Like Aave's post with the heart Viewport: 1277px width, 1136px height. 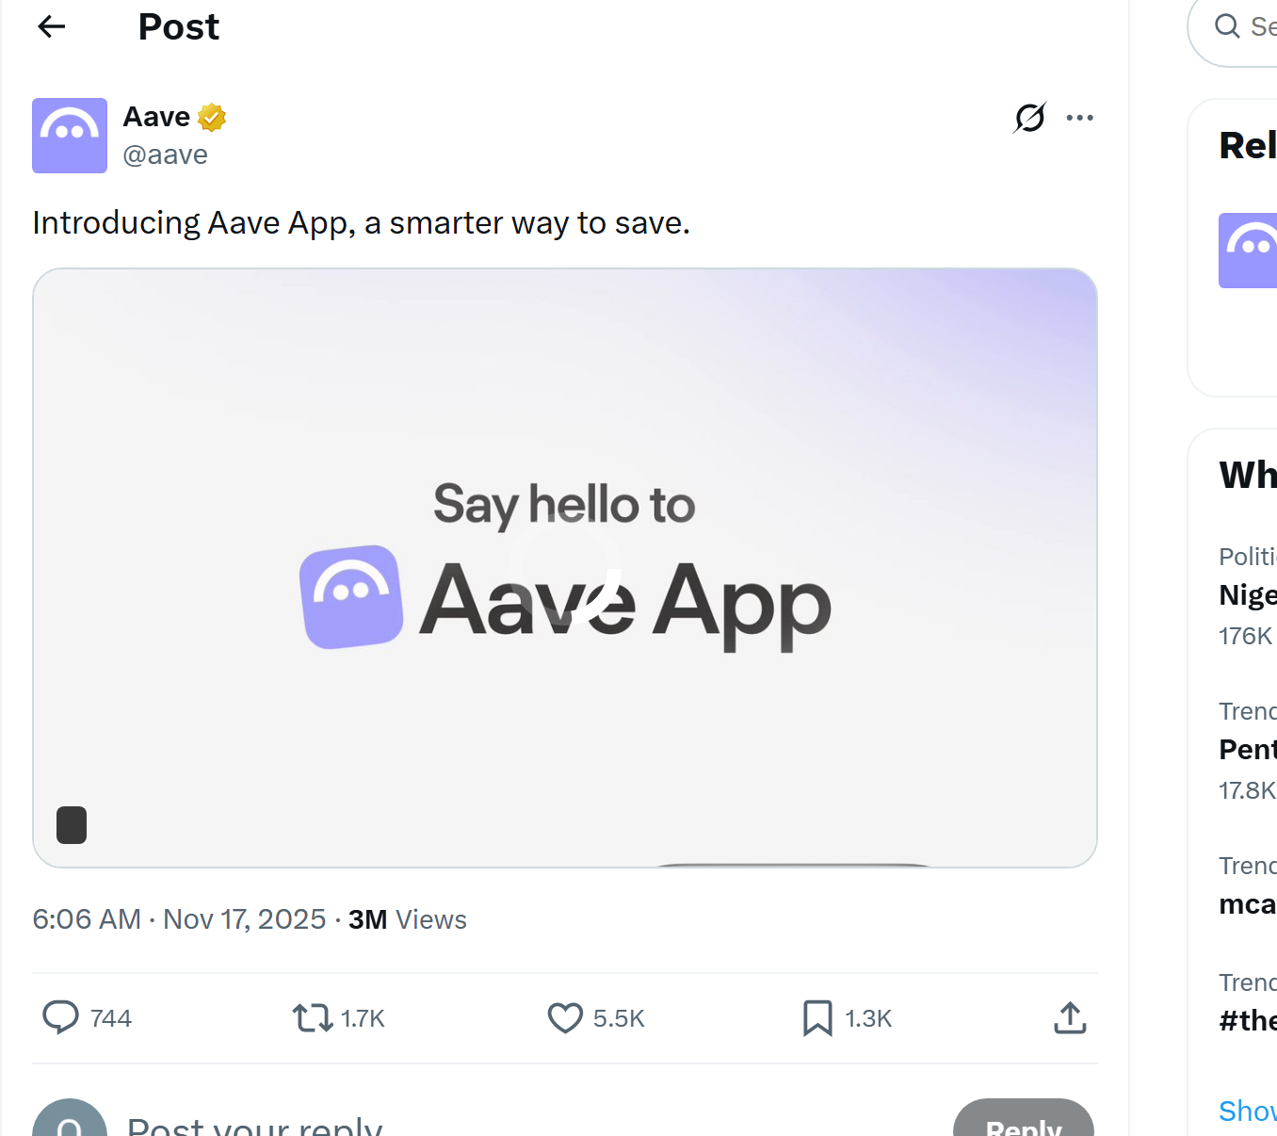click(x=565, y=1017)
